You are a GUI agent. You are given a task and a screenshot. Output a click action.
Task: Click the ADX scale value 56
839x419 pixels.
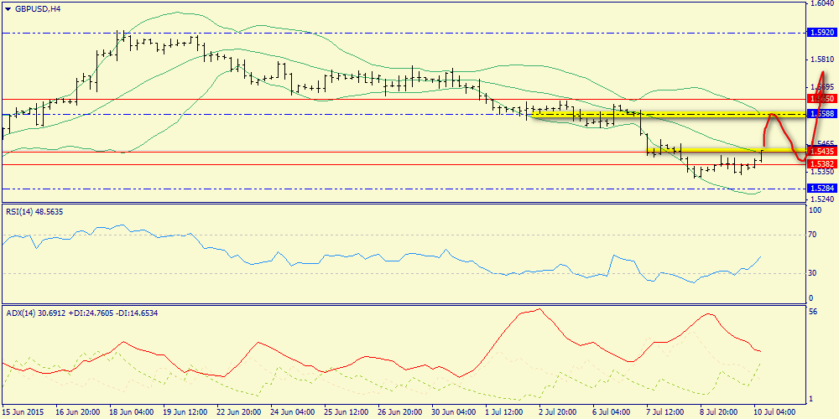click(x=813, y=311)
